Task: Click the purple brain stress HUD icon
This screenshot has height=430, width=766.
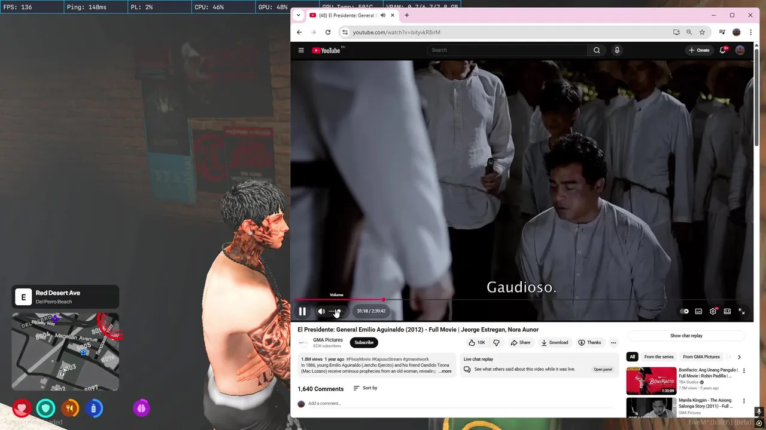Action: 141,408
